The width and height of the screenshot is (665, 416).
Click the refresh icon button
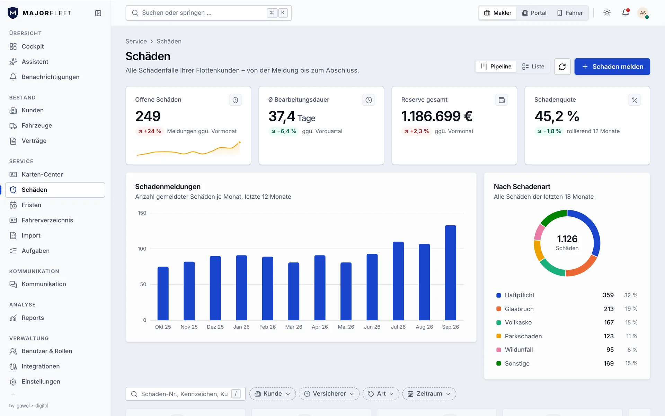562,67
